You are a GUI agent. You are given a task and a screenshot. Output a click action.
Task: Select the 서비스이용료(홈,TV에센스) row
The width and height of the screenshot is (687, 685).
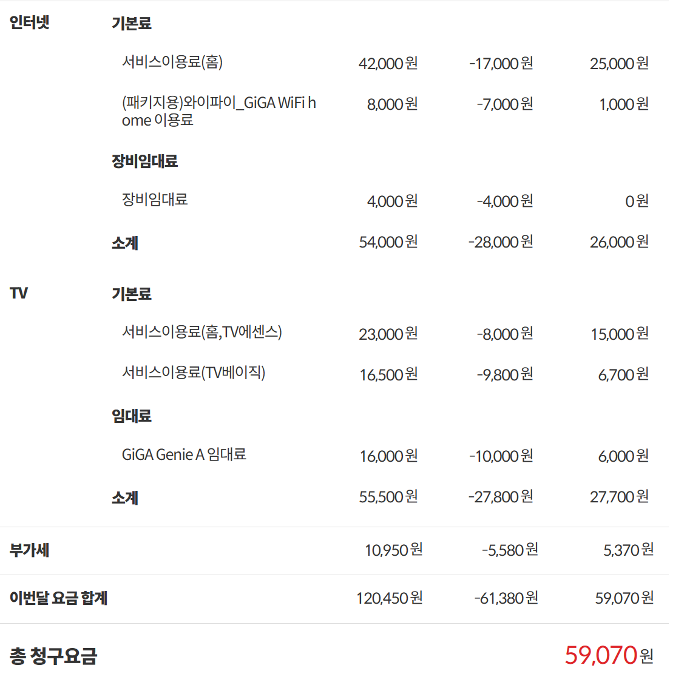(x=202, y=332)
